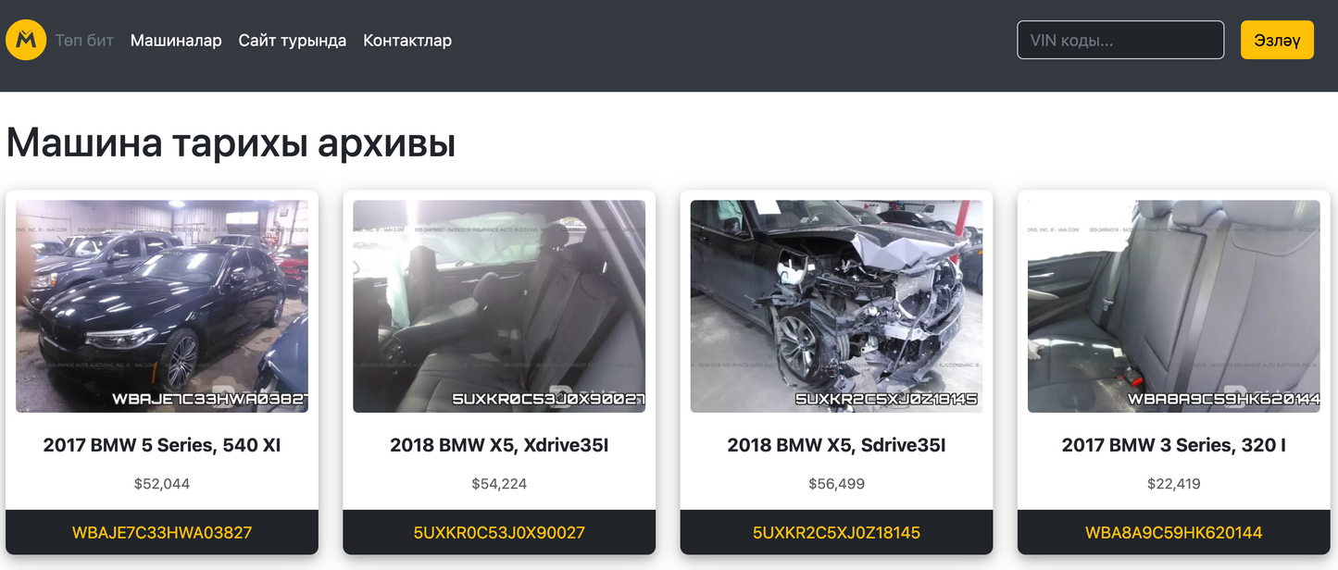
Task: Click the yellow M site logo
Action: click(x=26, y=40)
